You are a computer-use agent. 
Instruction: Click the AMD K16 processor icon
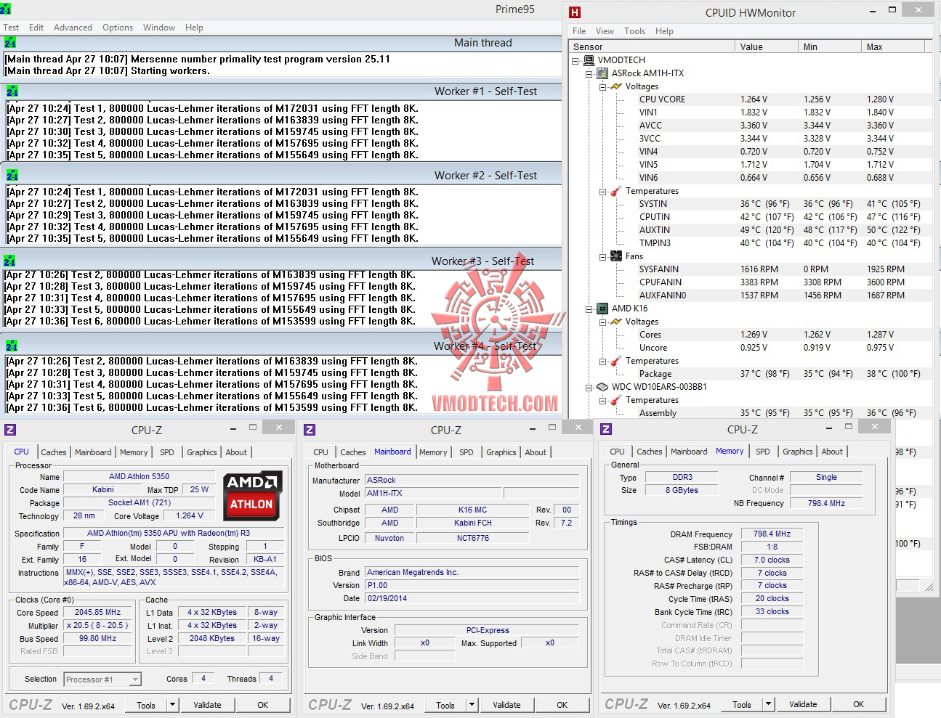tap(602, 309)
